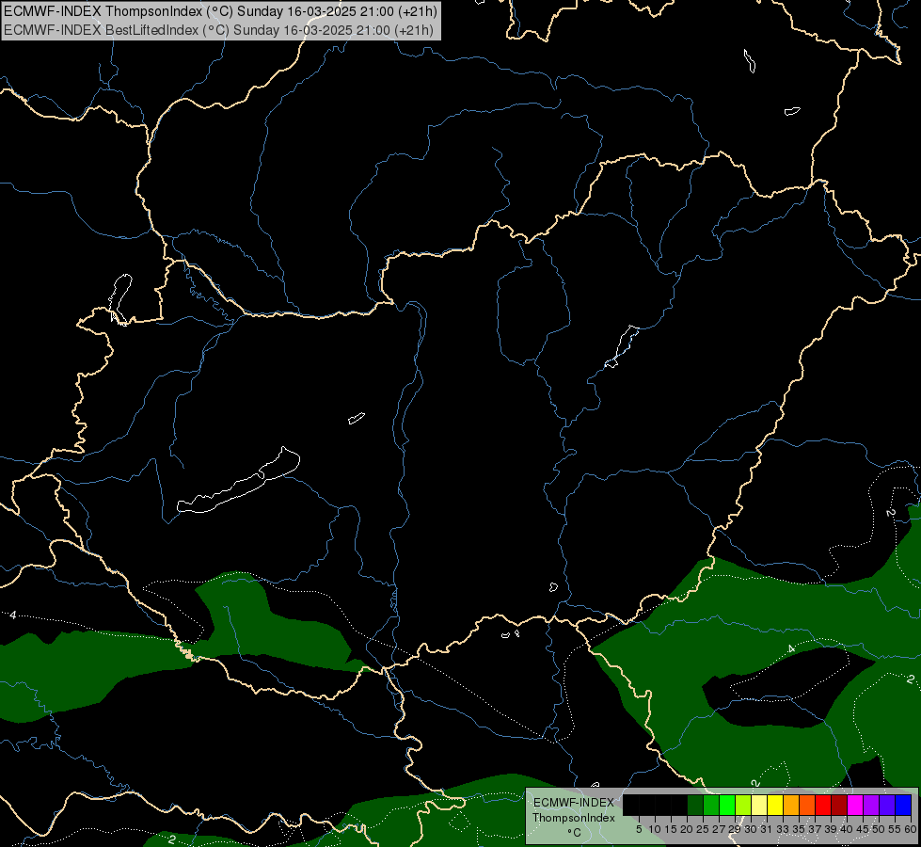
Task: Click the legend scale value 27
Action: point(719,829)
